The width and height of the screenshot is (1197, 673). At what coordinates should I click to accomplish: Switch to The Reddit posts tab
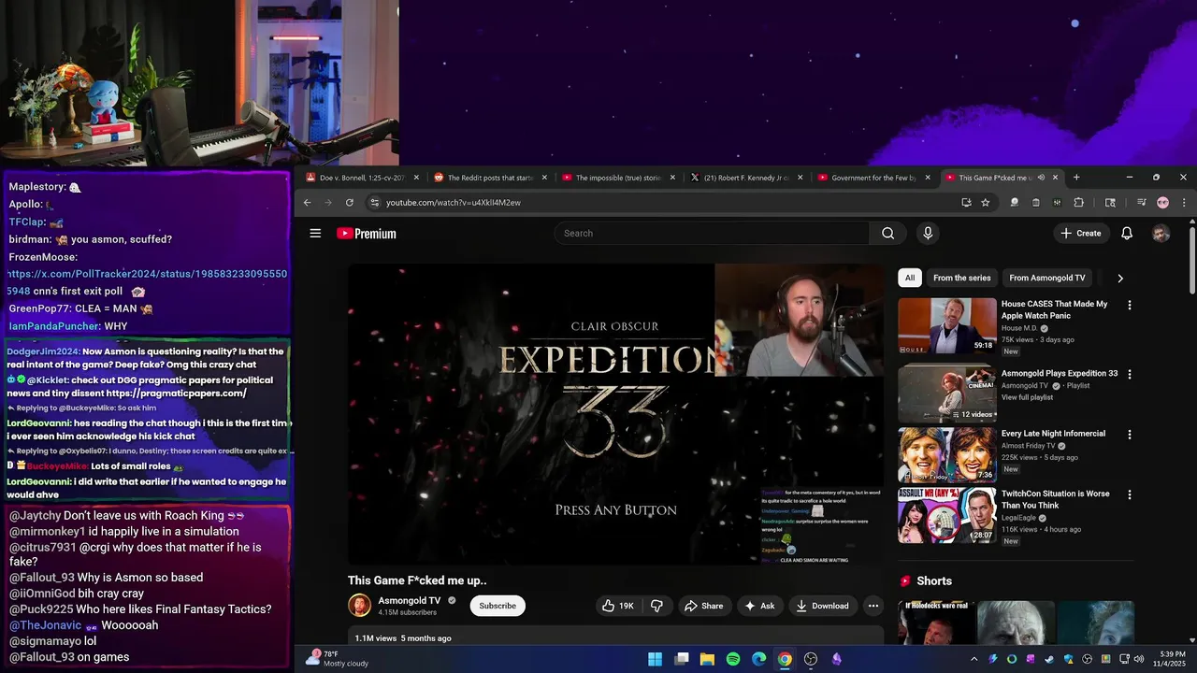coord(490,178)
